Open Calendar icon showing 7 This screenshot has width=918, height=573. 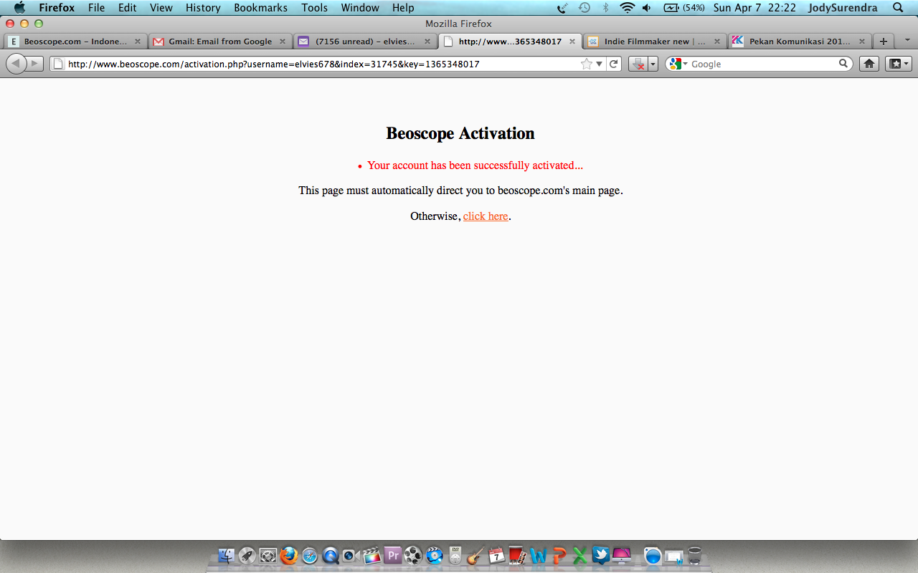496,555
